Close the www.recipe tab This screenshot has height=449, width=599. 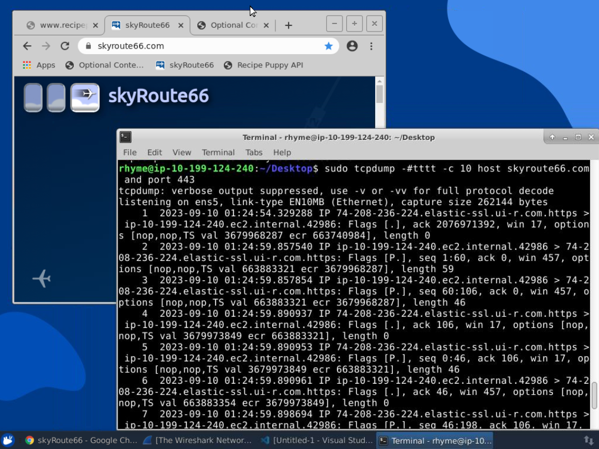[x=95, y=25]
